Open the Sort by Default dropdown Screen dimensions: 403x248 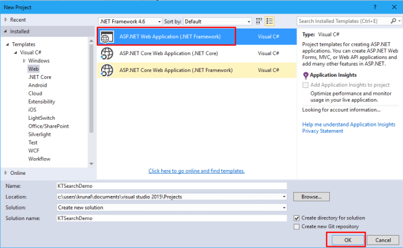click(218, 22)
